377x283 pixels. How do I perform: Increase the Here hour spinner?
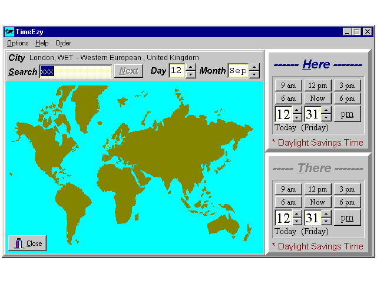pos(297,110)
